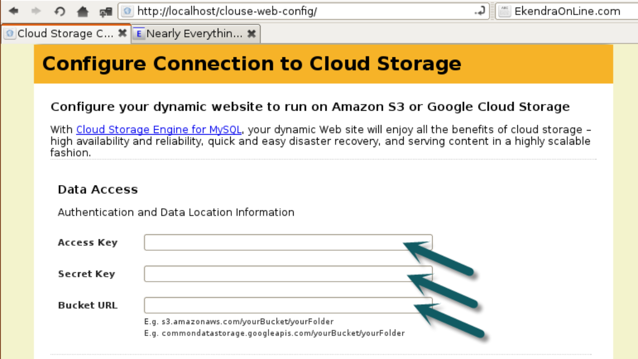The width and height of the screenshot is (638, 359).
Task: Click the Configure Connection to Cloud Storage heading
Action: pyautogui.click(x=252, y=64)
